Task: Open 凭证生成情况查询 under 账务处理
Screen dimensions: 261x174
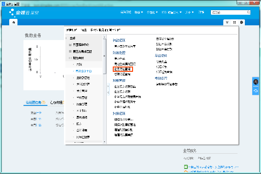Action: 125,64
